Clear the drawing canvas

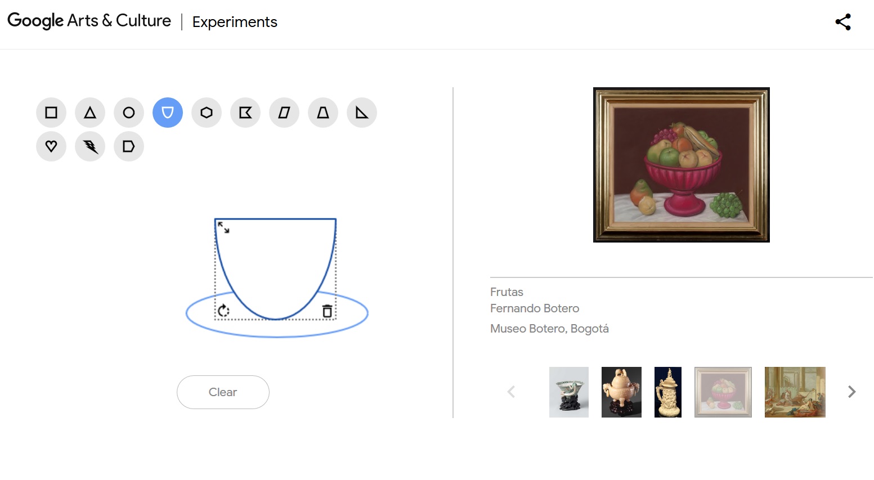coord(223,392)
